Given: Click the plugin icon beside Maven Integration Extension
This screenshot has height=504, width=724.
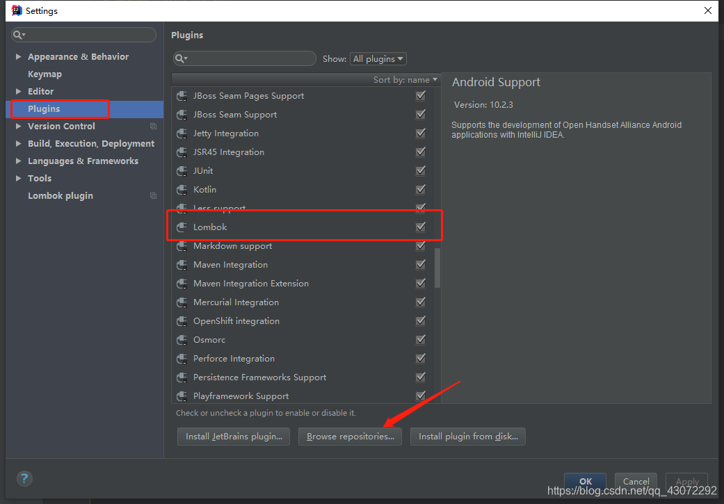Looking at the screenshot, I should [x=182, y=284].
